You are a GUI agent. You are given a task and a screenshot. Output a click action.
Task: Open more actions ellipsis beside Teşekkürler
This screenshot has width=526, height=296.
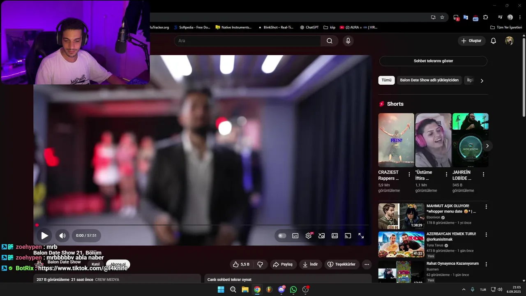click(x=367, y=264)
